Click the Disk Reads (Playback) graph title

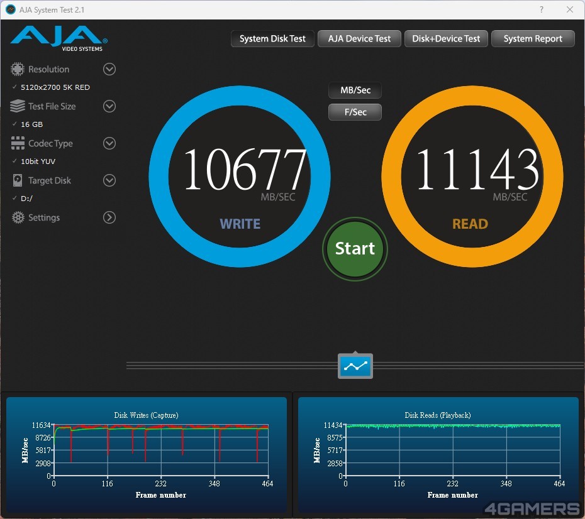[x=438, y=415]
